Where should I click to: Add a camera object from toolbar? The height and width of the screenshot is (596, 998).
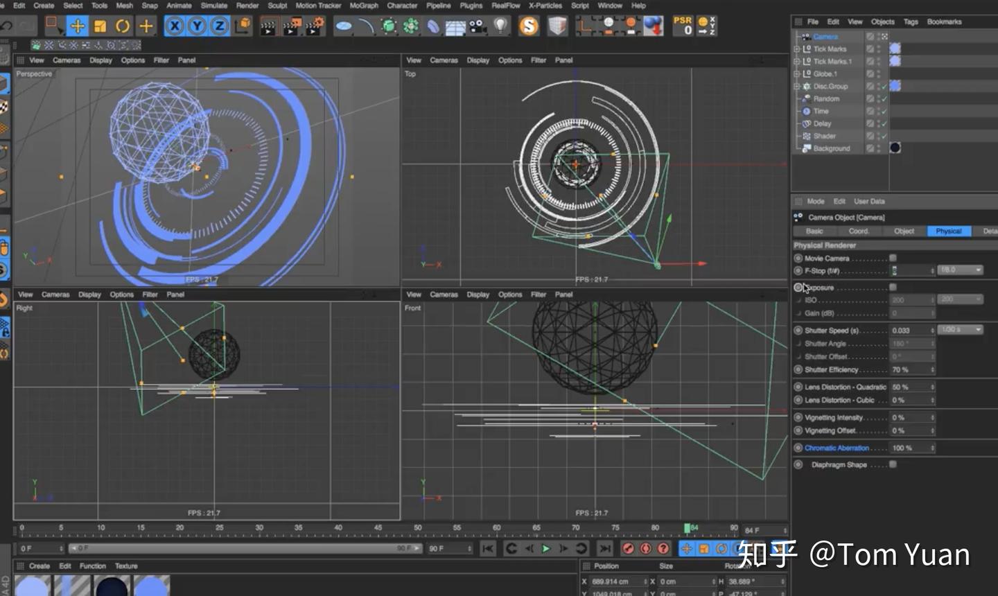point(478,26)
